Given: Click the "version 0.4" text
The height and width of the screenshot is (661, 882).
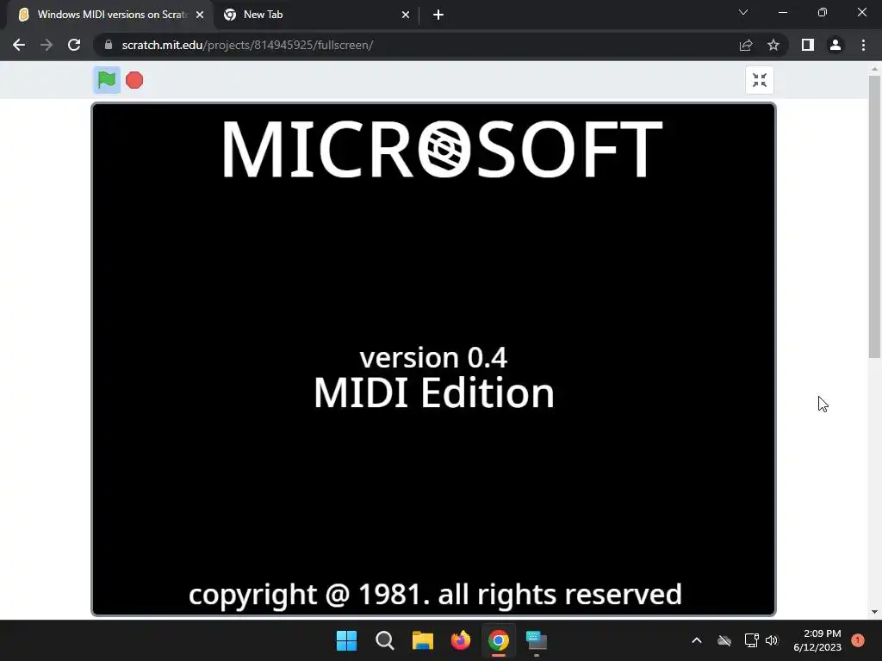Looking at the screenshot, I should (x=433, y=357).
